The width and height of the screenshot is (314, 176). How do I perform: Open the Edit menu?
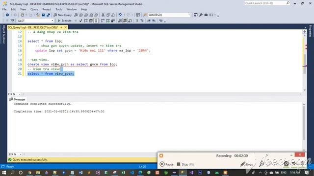coord(13,9)
